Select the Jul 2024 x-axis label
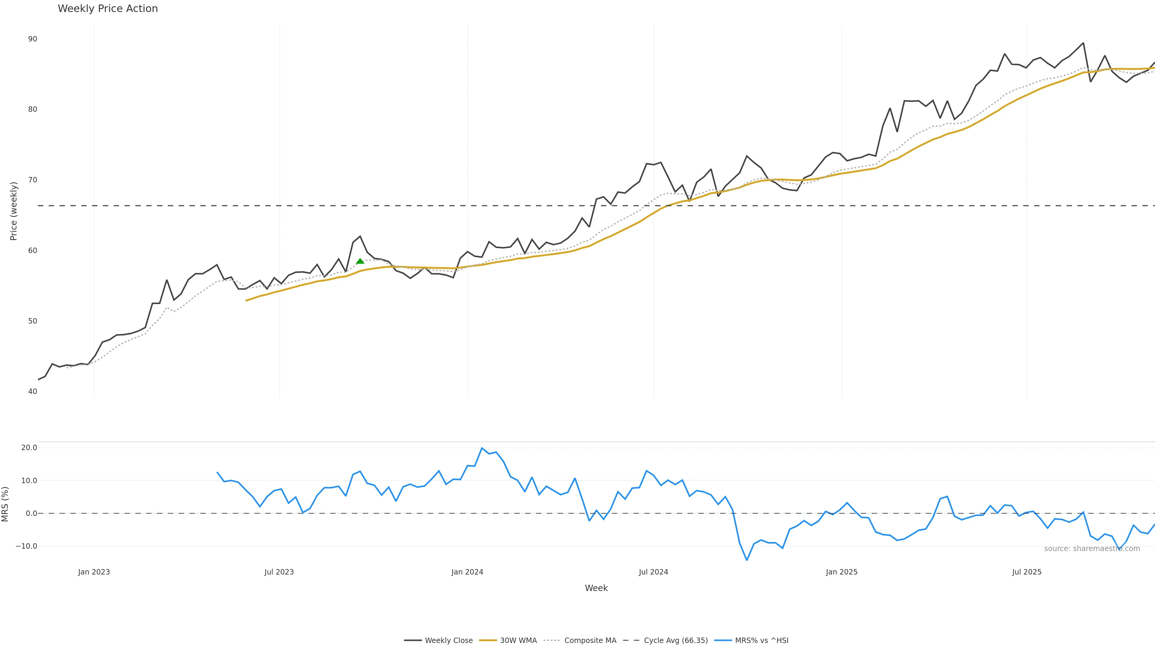This screenshot has height=649, width=1155. pos(653,572)
